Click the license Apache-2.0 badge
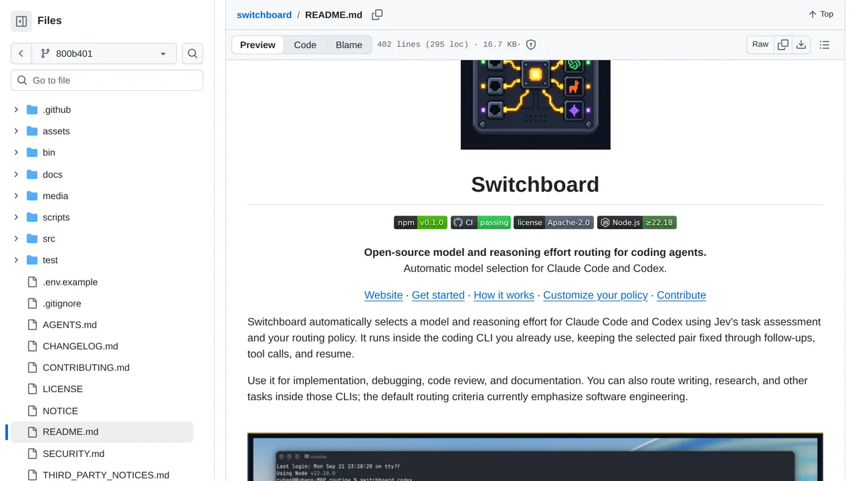This screenshot has height=481, width=856. tap(554, 222)
